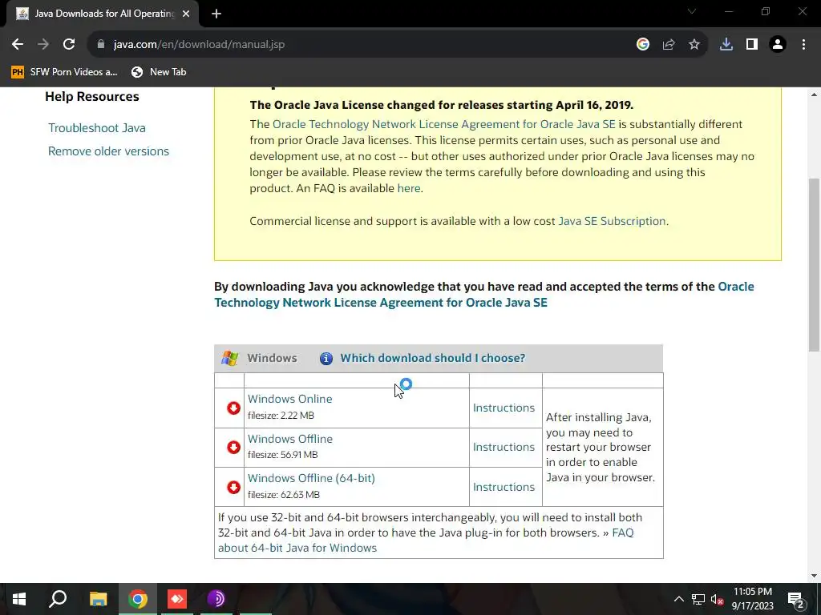View site information lock icon
This screenshot has width=821, height=615.
coord(101,45)
